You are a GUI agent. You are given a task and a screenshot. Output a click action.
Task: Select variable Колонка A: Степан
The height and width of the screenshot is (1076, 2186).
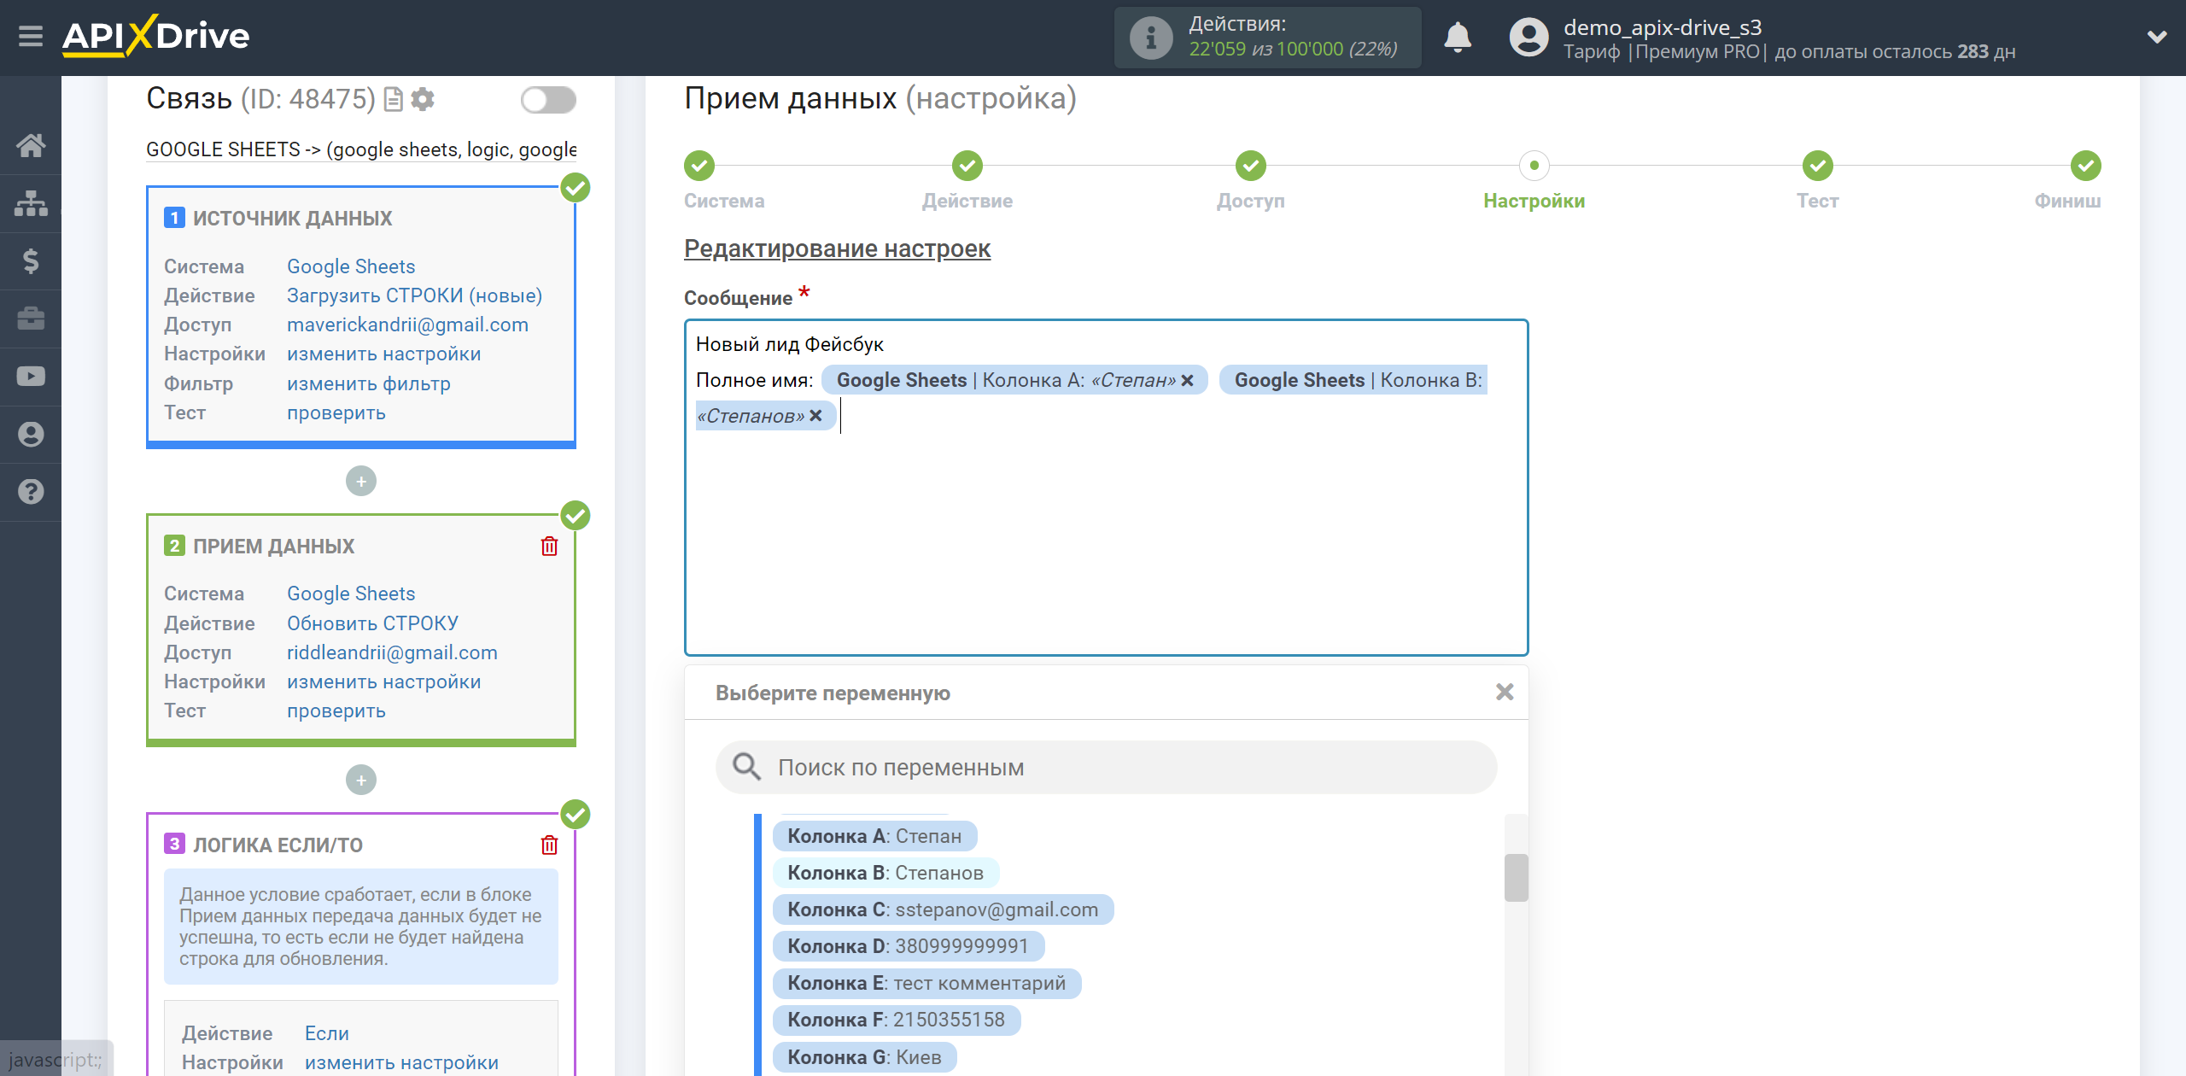click(874, 836)
